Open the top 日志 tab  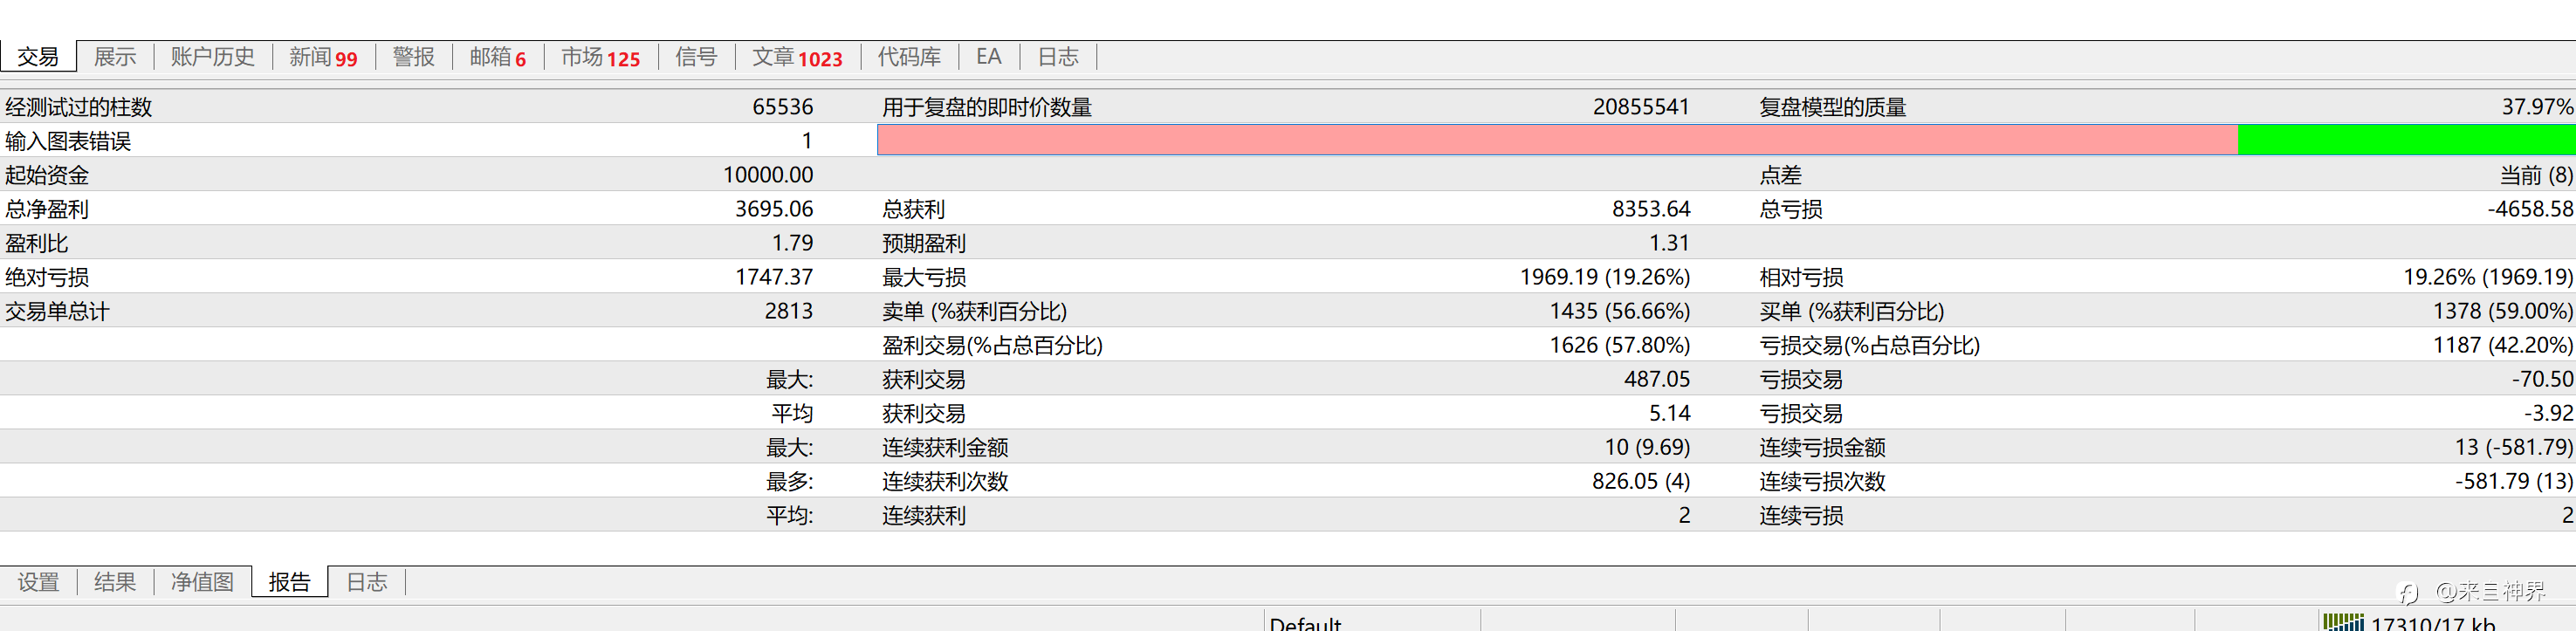(1058, 57)
